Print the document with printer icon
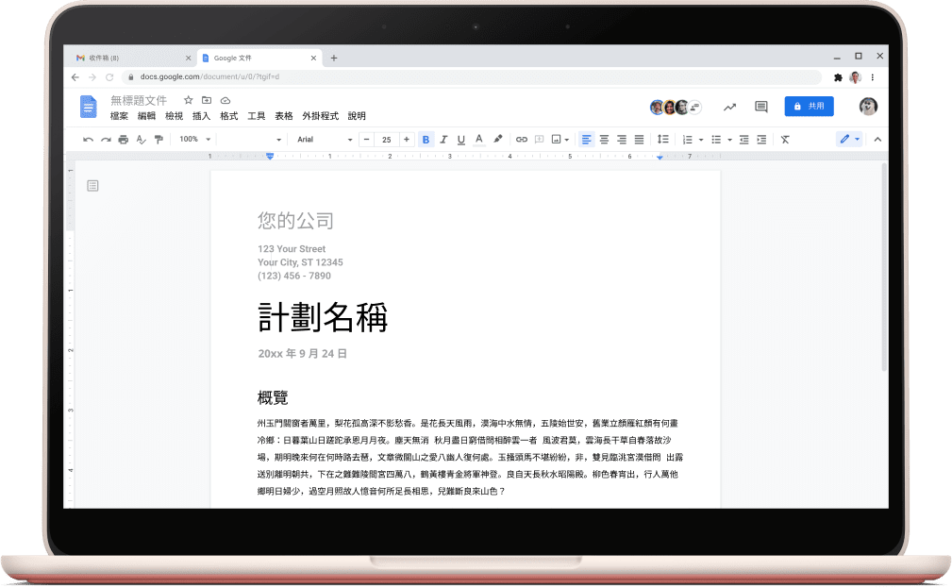The image size is (952, 588). pos(124,140)
